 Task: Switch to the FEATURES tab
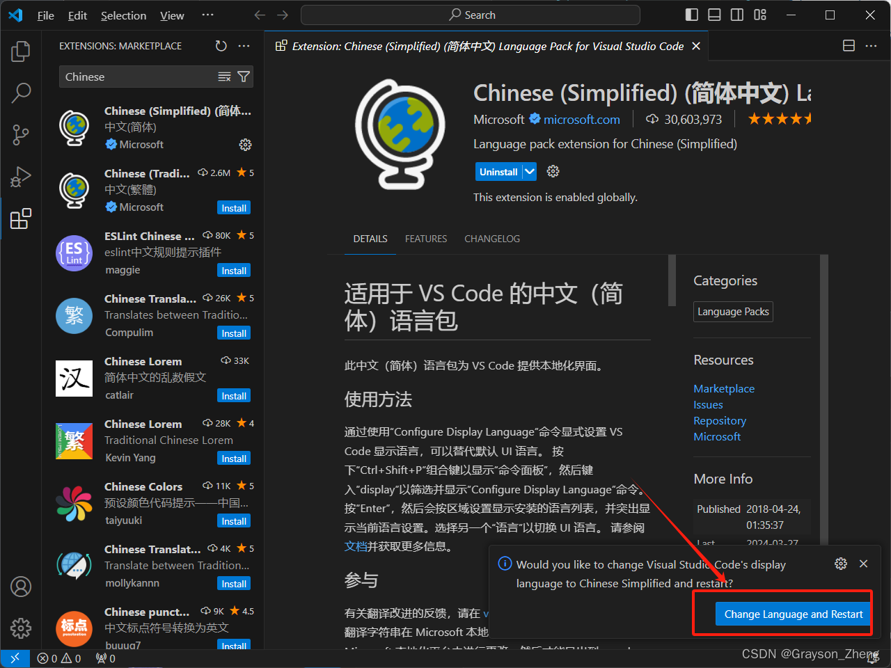tap(426, 239)
